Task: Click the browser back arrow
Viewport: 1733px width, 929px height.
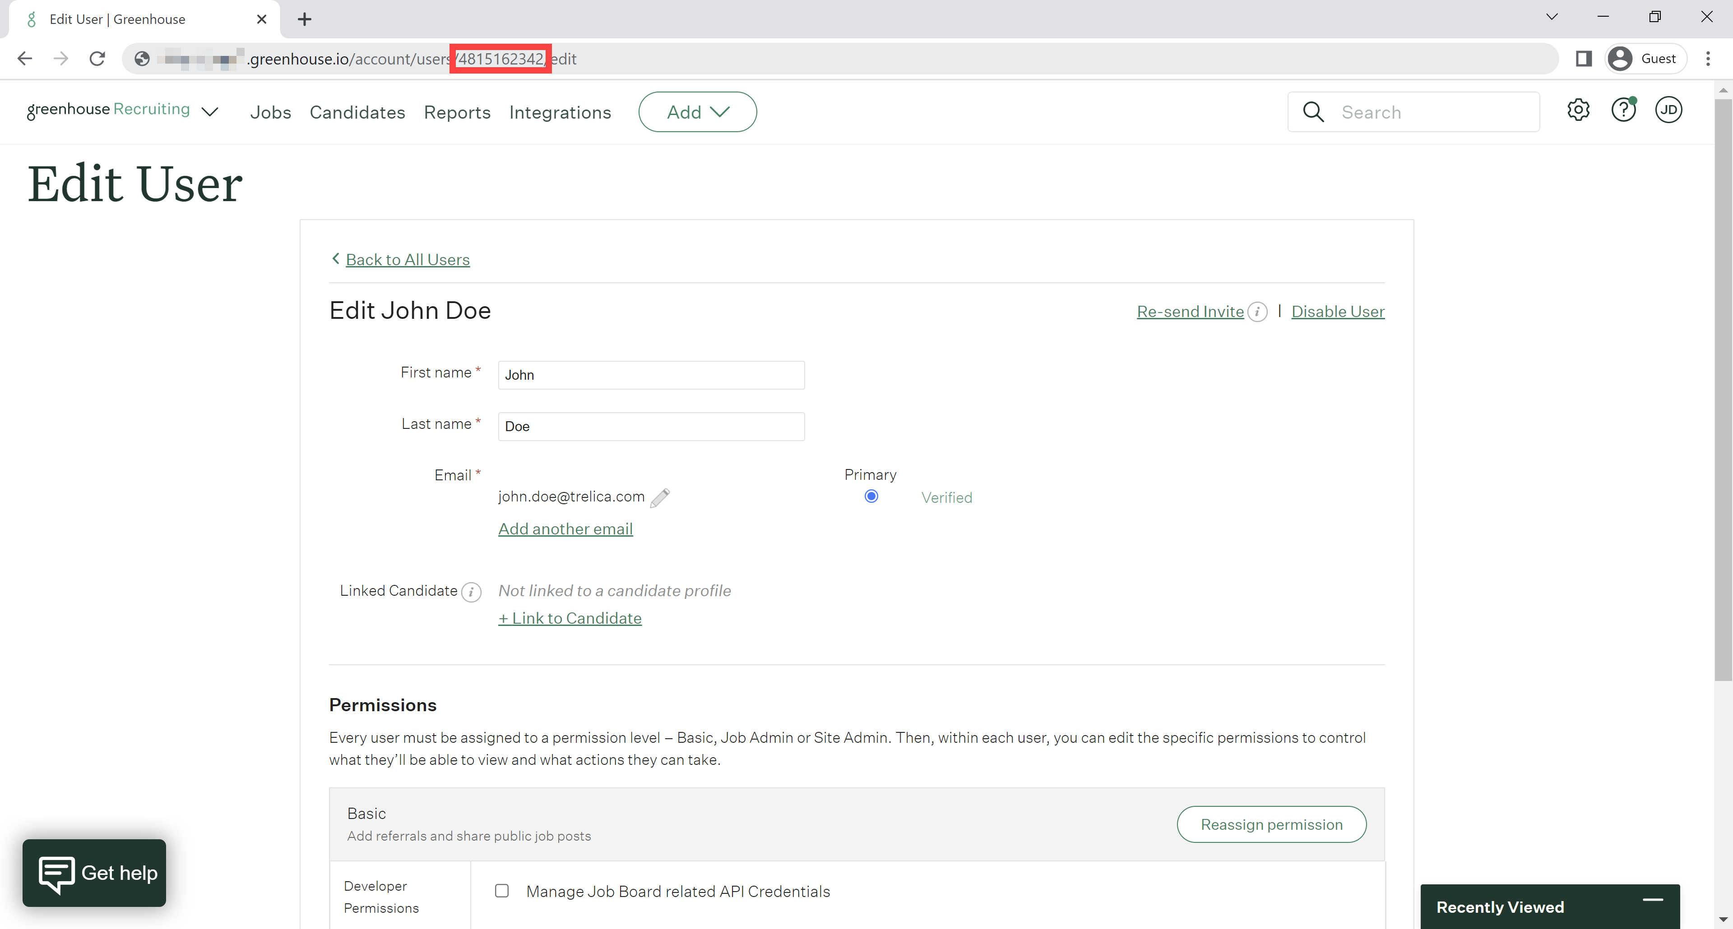Action: click(x=25, y=59)
